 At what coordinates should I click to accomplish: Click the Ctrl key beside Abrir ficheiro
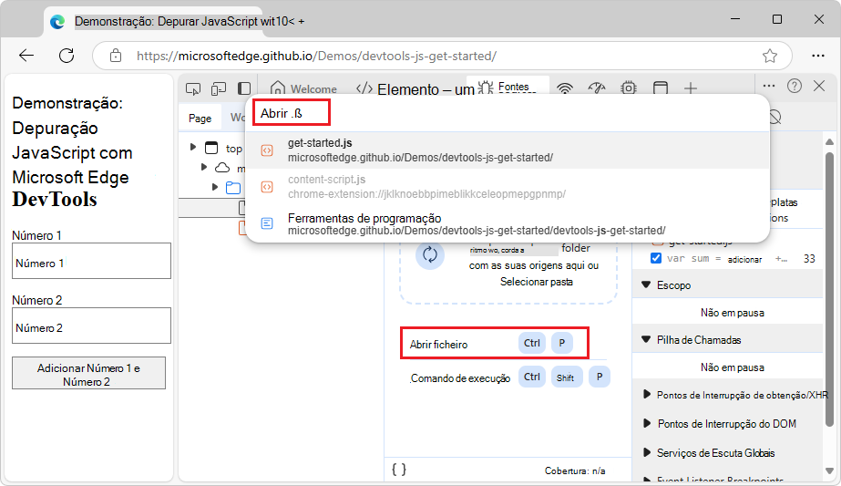[531, 343]
